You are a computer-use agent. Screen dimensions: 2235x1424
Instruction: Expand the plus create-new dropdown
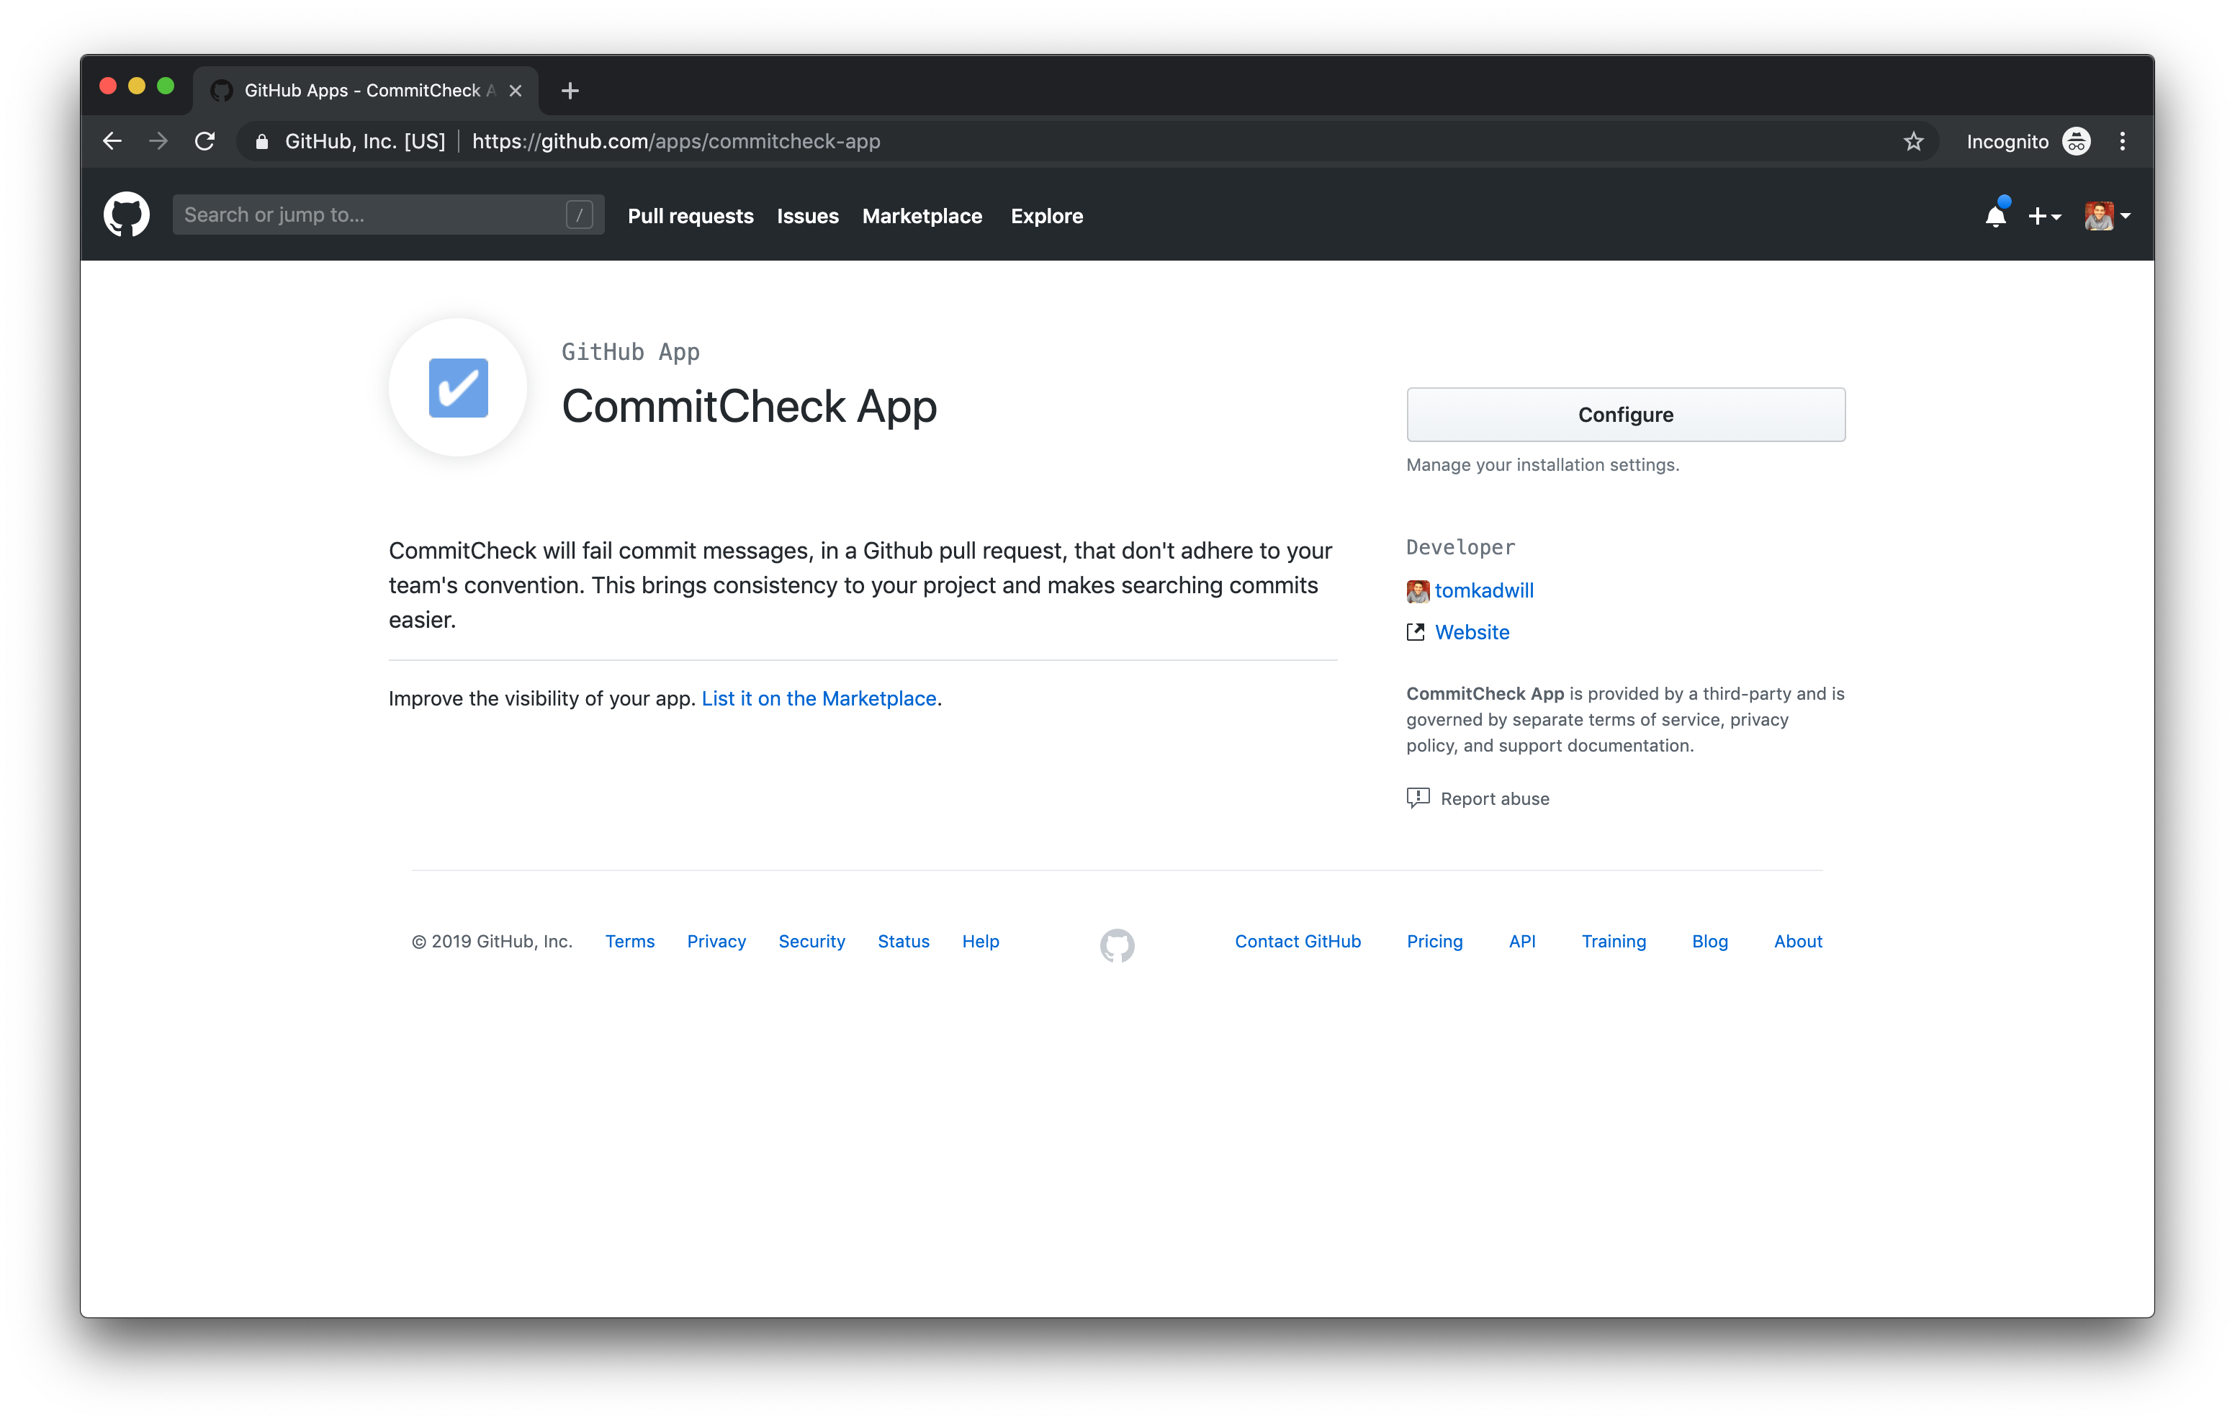2045,216
